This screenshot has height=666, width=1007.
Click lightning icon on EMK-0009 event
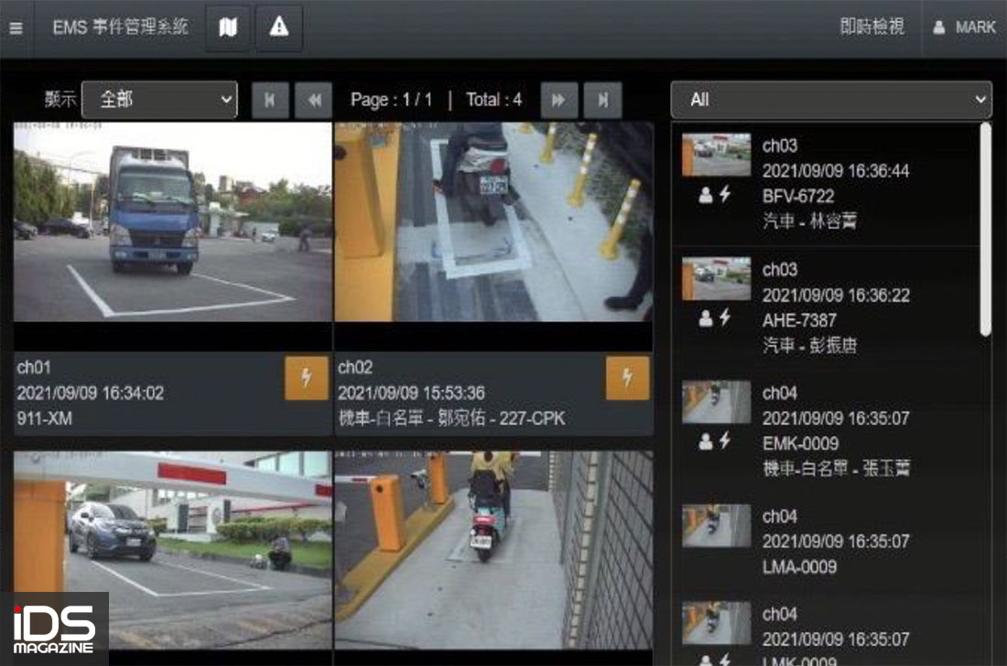(725, 440)
